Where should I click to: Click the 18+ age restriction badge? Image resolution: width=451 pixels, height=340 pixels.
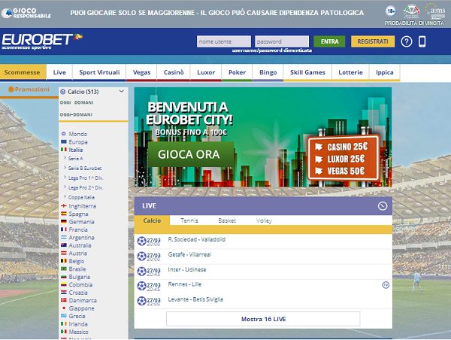pyautogui.click(x=391, y=11)
